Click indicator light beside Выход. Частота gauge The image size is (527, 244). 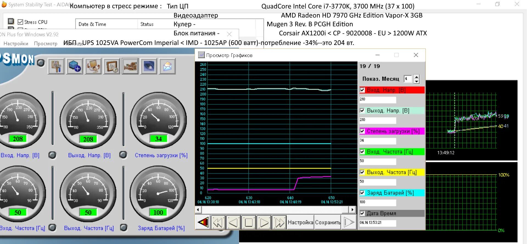tap(124, 228)
